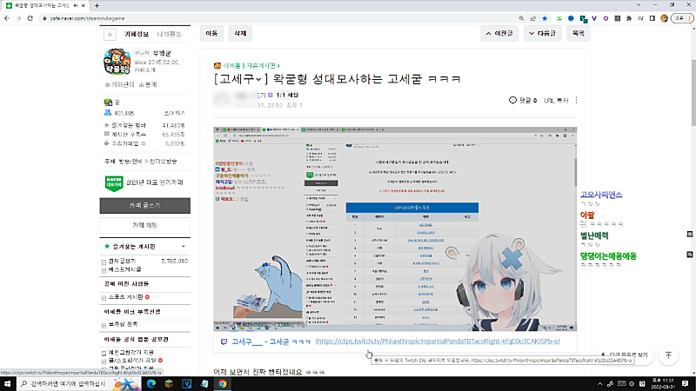The image size is (696, 391).
Task: Select the 카페정보 tab
Action: pyautogui.click(x=137, y=35)
